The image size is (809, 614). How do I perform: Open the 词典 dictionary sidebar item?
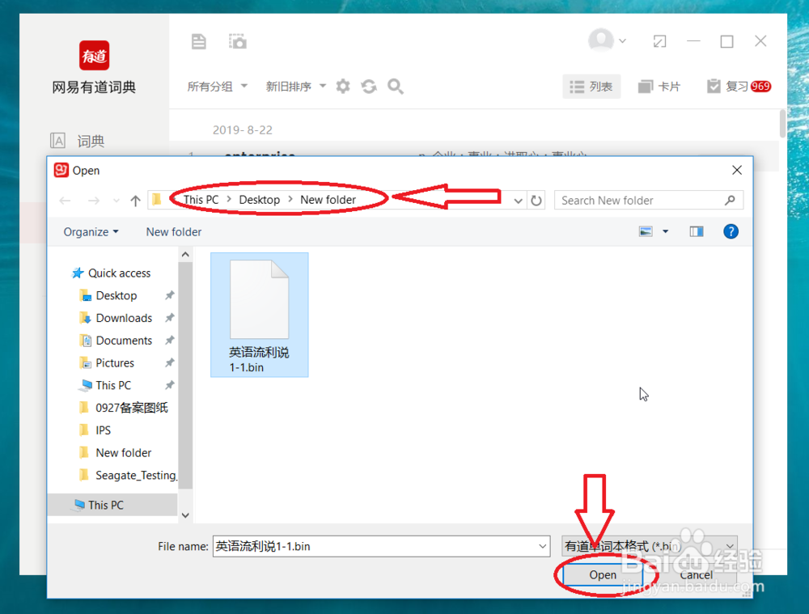(78, 141)
